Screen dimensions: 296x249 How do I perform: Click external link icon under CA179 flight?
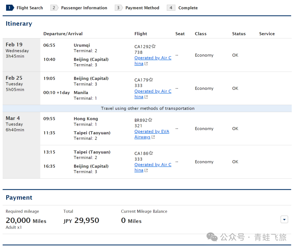[146, 97]
